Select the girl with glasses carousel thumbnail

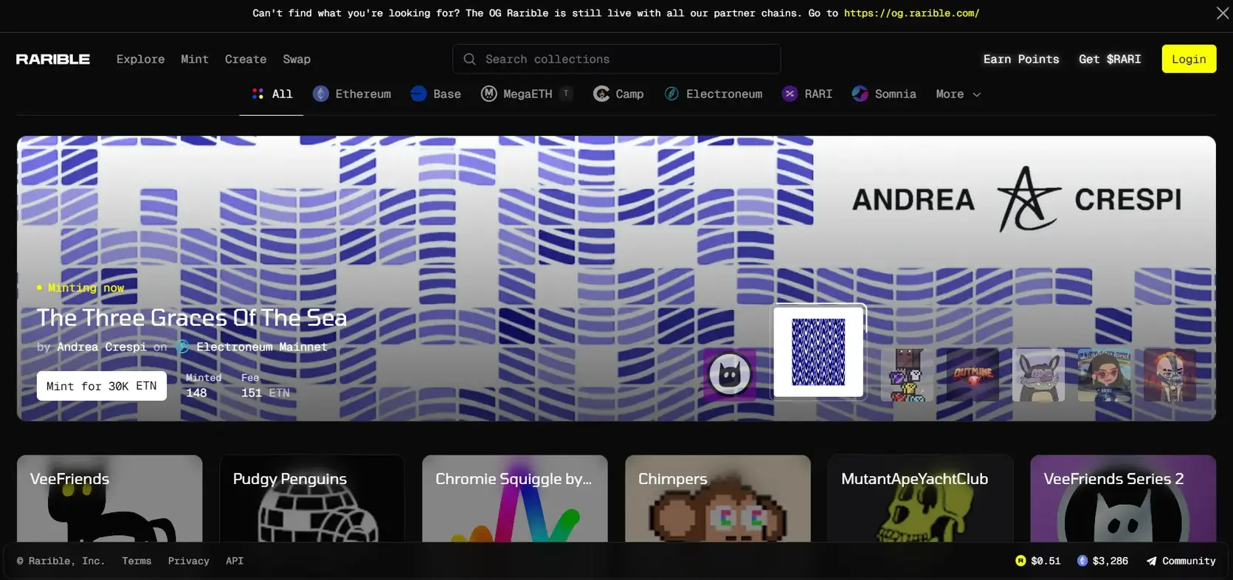[1104, 375]
